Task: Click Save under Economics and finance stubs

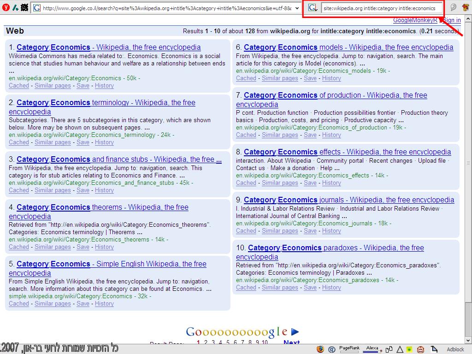Action: point(83,190)
